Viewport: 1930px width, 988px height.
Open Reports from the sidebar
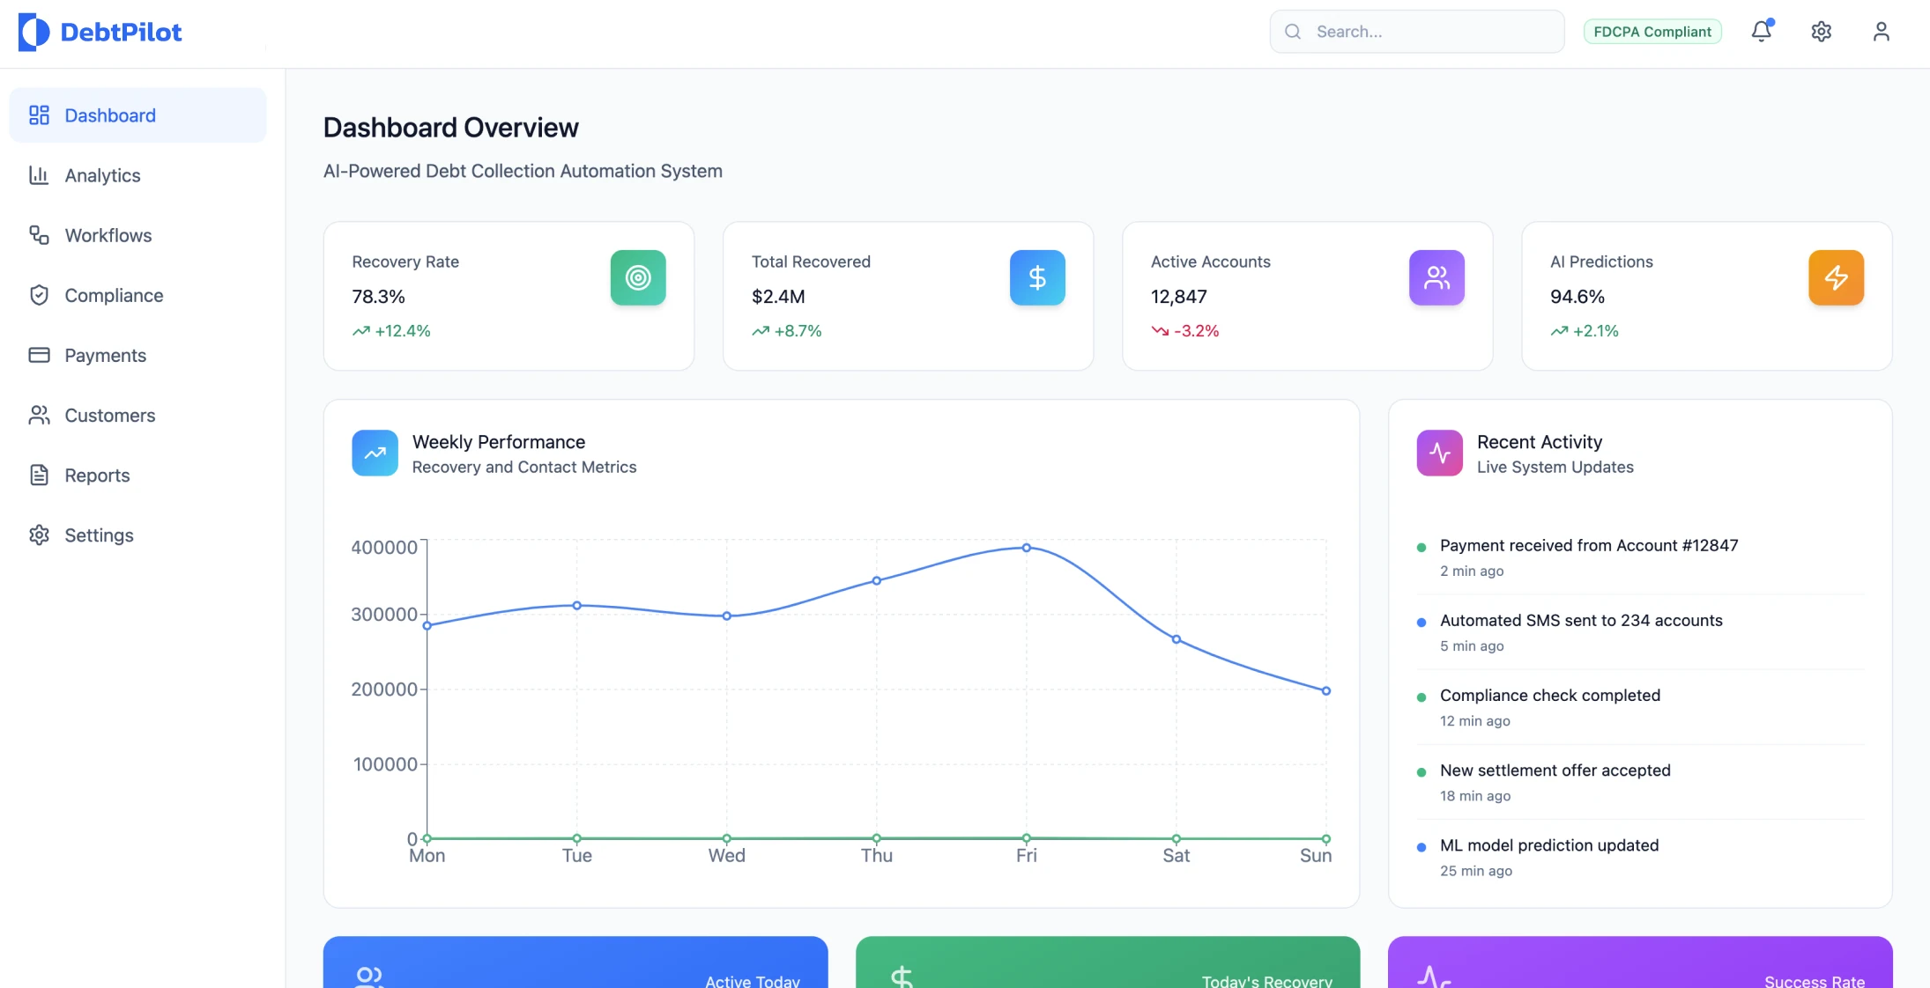click(97, 475)
